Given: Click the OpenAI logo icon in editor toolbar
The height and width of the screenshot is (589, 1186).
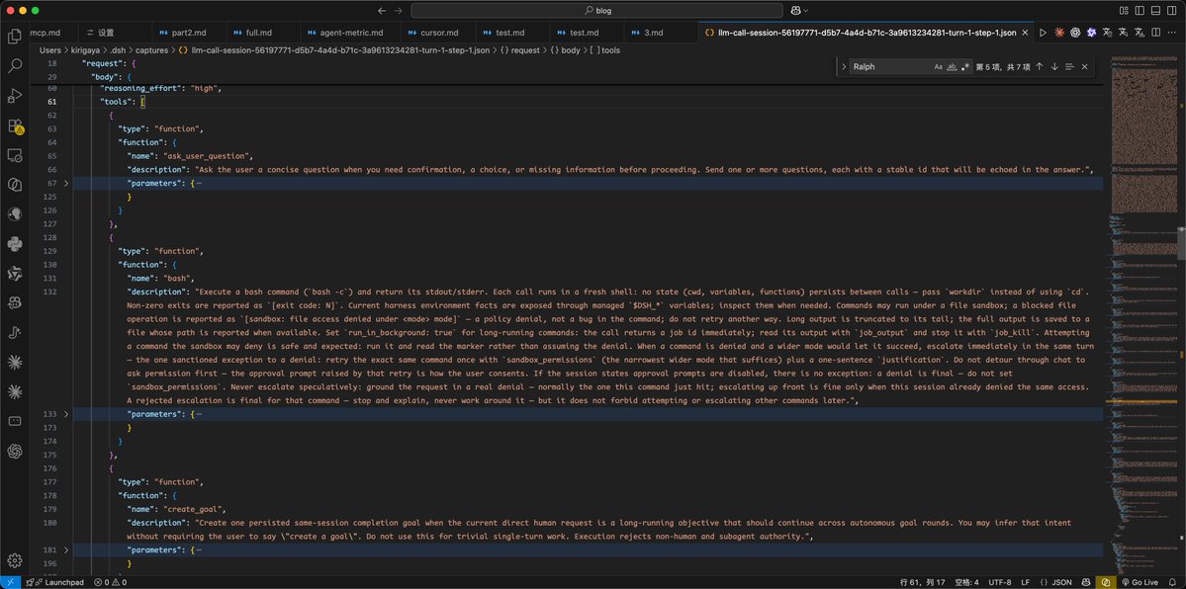Looking at the screenshot, I should (1075, 33).
